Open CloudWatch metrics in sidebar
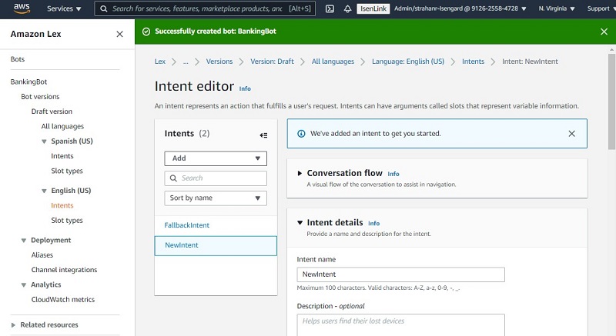 click(63, 300)
